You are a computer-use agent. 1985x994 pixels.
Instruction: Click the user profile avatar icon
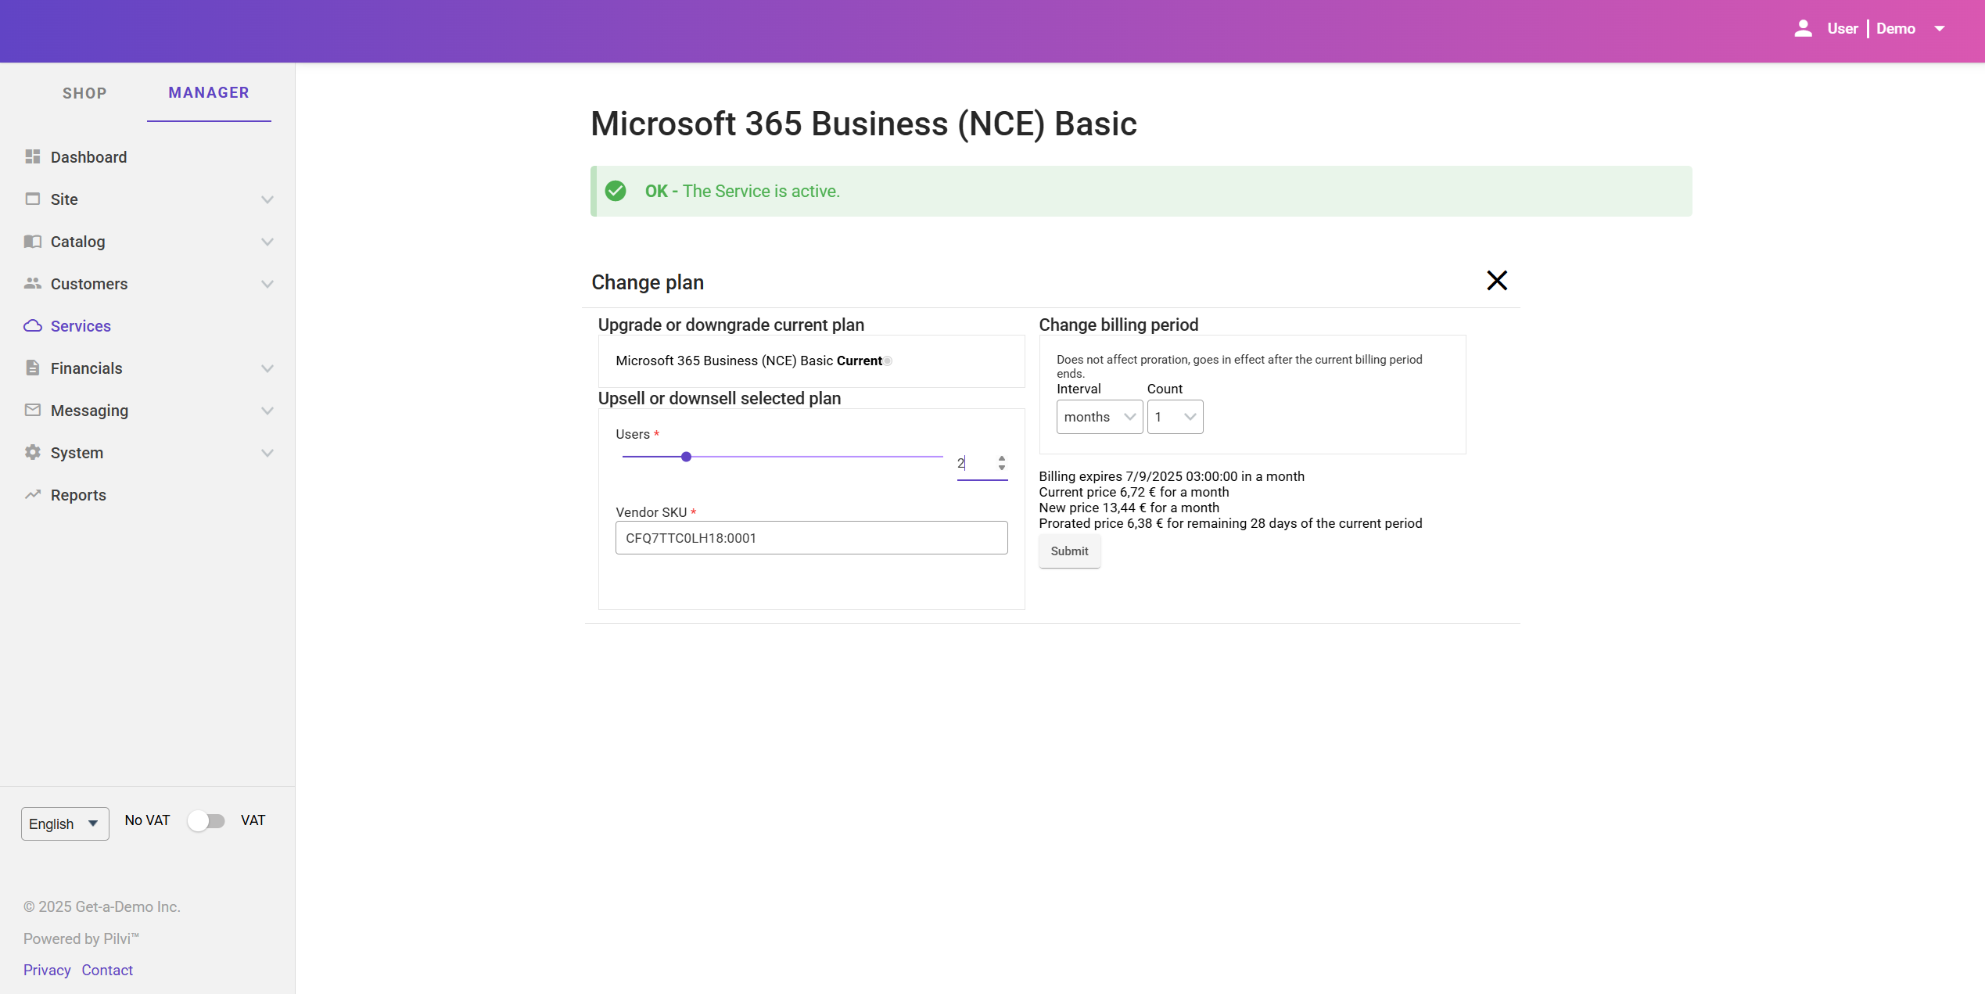click(1803, 29)
